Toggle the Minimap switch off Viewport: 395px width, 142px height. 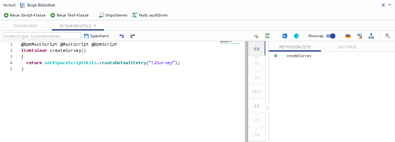330,36
